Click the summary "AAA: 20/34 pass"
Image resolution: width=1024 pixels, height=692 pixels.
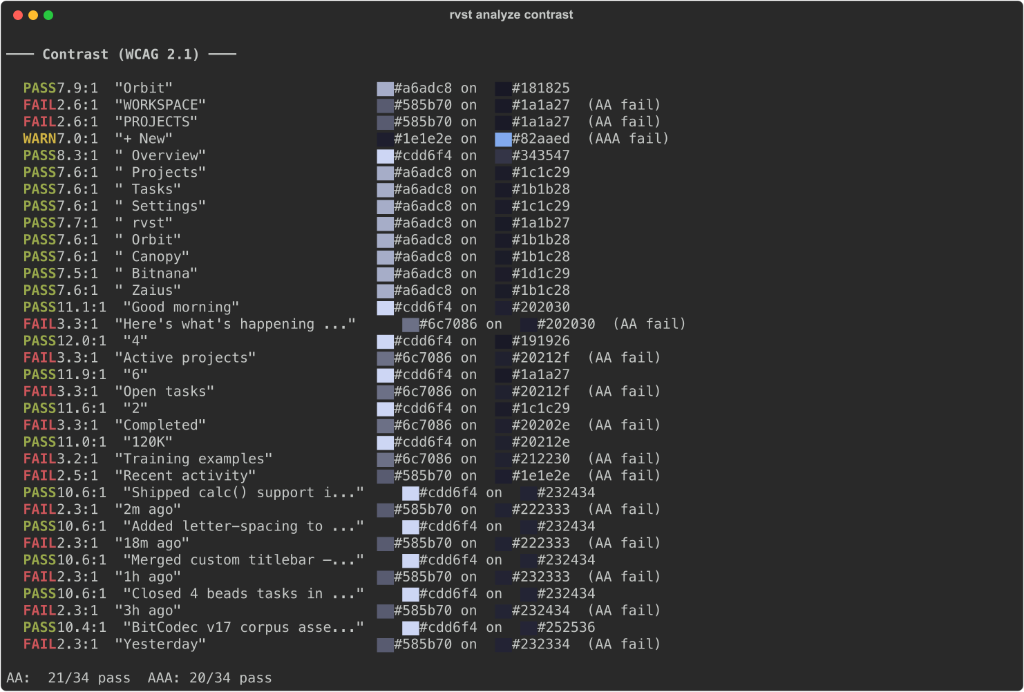pyautogui.click(x=210, y=678)
